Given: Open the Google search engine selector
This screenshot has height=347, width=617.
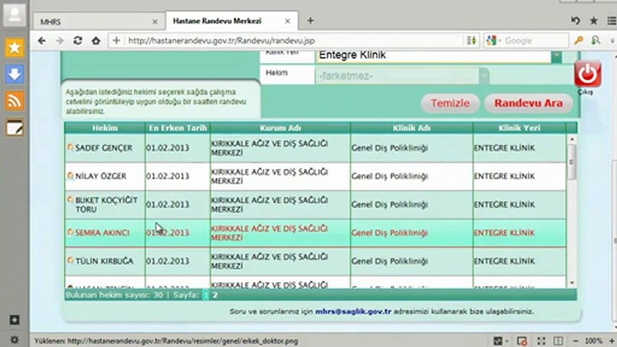Looking at the screenshot, I should 494,41.
